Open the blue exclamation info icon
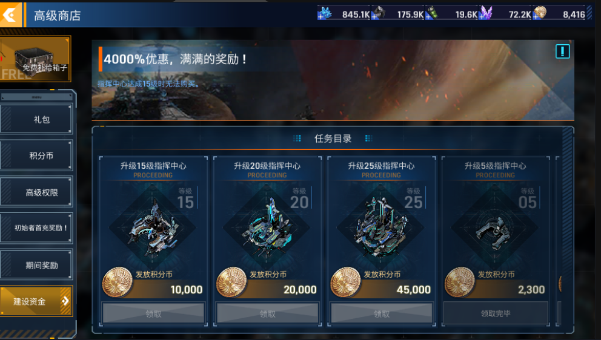 (562, 51)
